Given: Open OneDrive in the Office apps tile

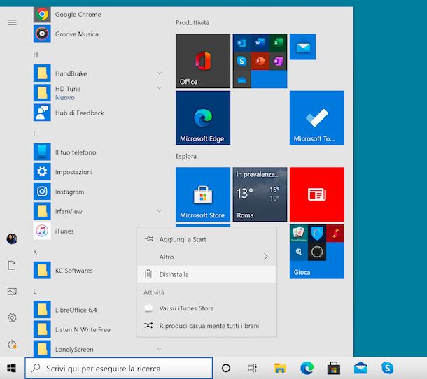Looking at the screenshot, I should coord(241,79).
